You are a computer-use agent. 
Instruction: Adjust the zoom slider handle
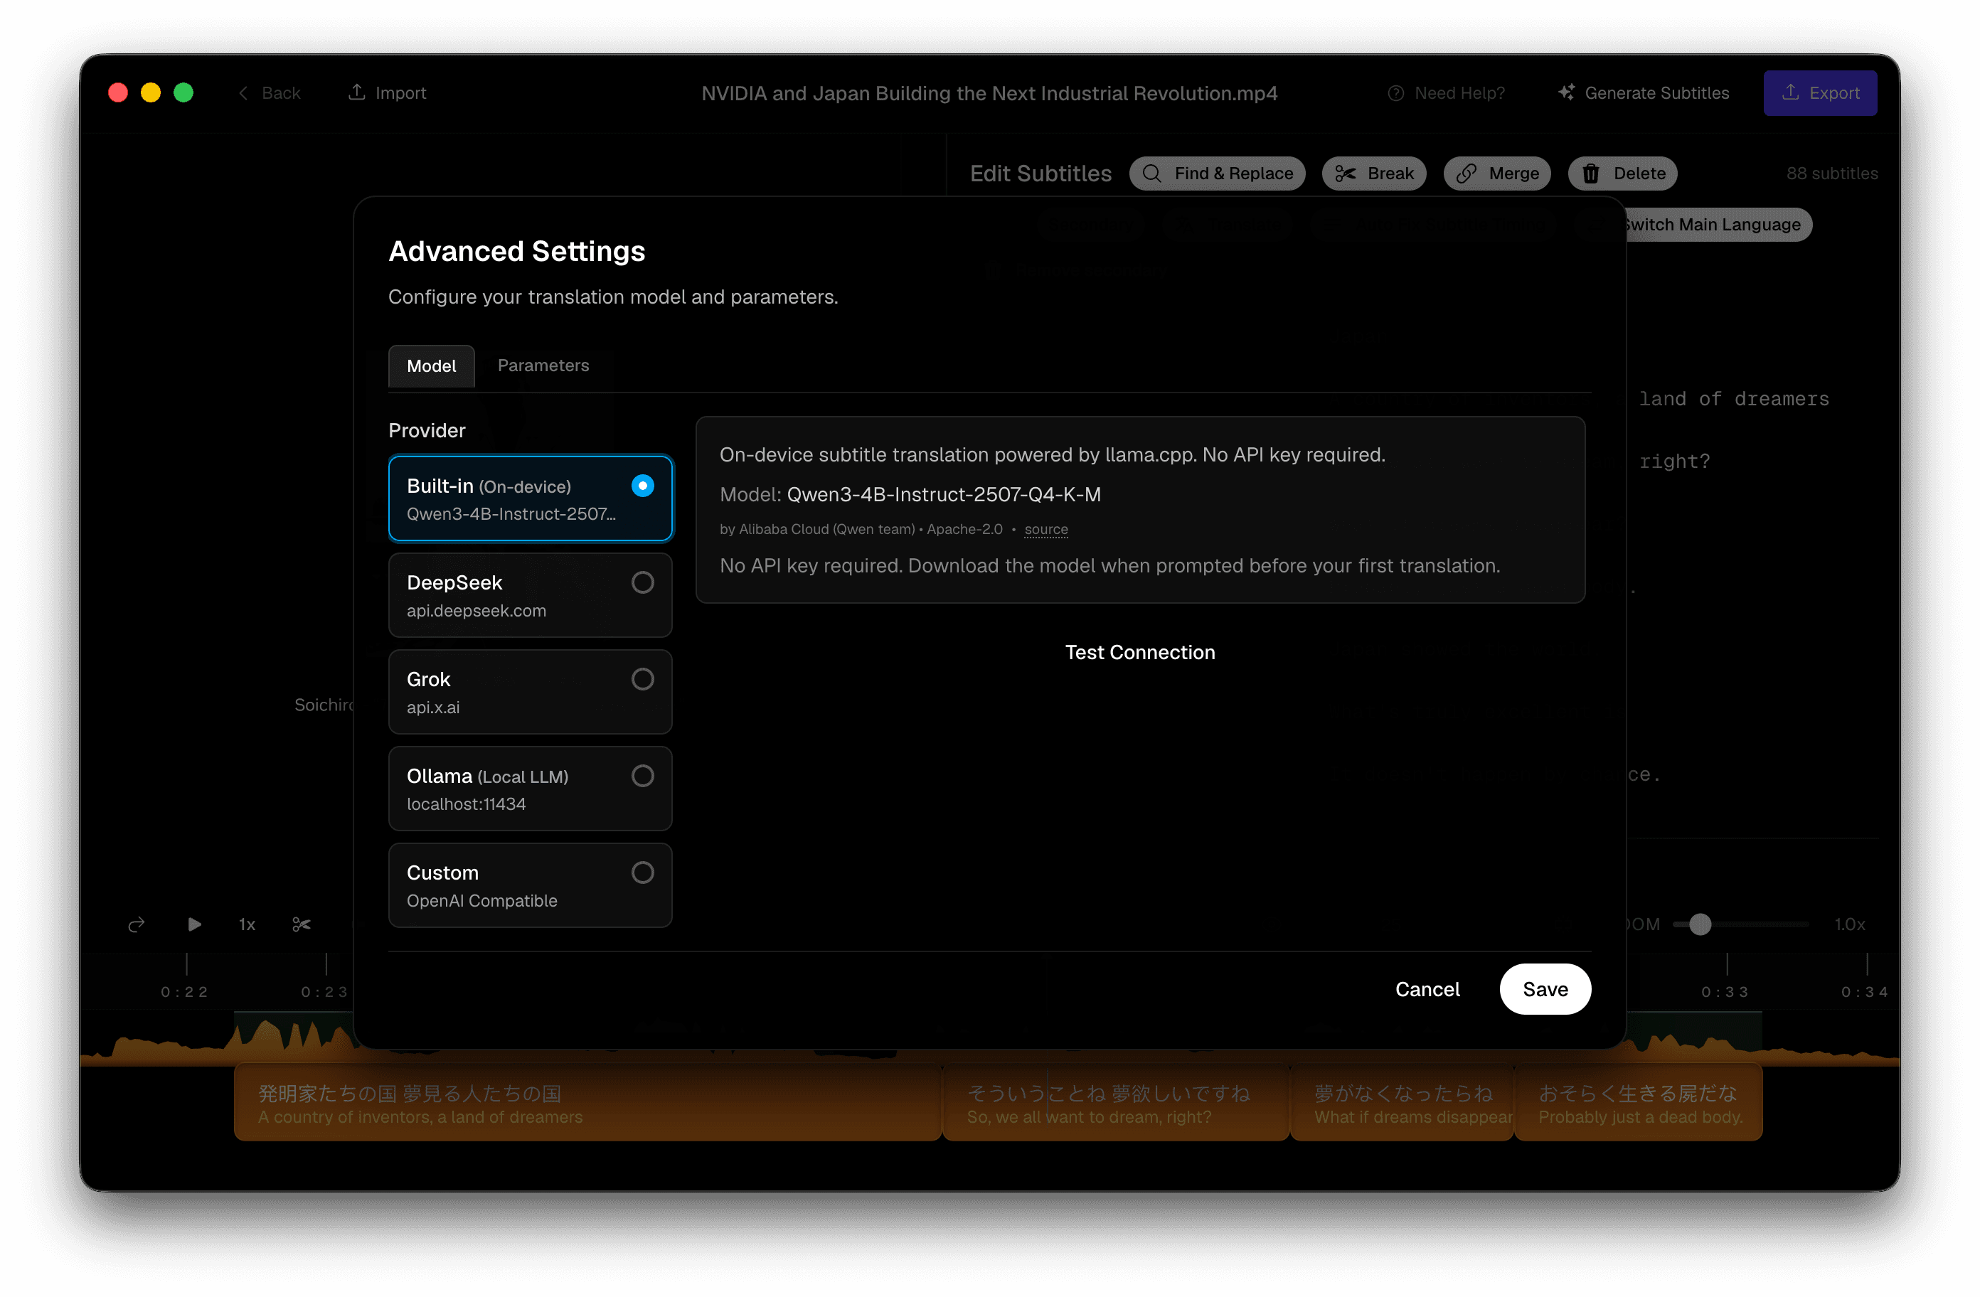[1700, 924]
